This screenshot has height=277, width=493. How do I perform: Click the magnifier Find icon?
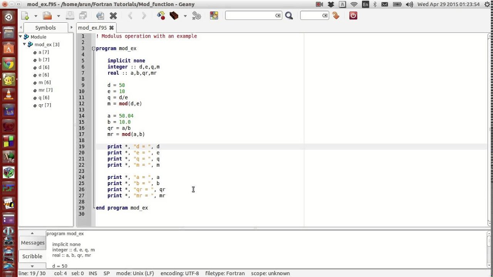click(289, 16)
